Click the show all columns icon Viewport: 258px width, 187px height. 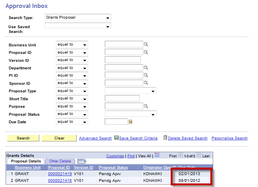[x=82, y=161]
